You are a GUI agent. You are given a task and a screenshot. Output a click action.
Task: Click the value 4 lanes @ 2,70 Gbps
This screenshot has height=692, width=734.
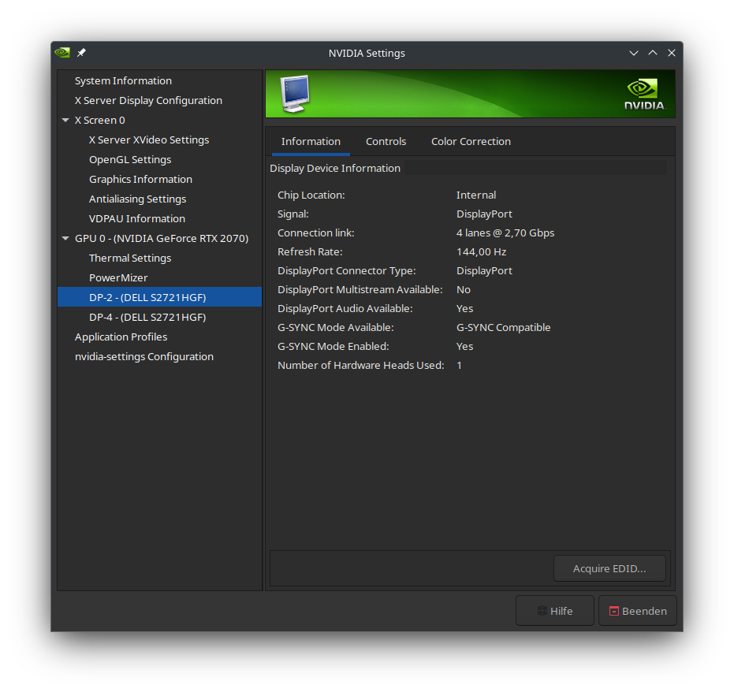(x=505, y=233)
